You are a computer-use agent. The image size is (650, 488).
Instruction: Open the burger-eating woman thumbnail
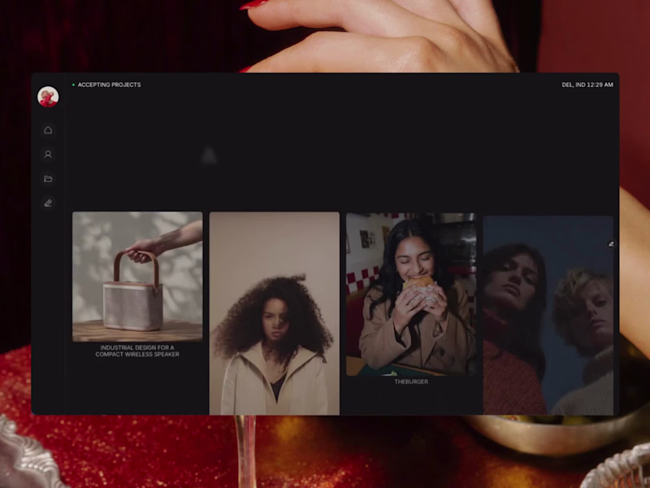point(411,294)
